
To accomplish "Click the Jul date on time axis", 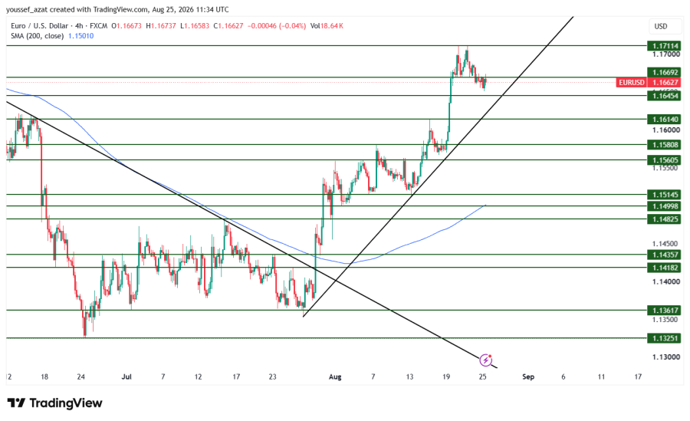I will click(127, 377).
